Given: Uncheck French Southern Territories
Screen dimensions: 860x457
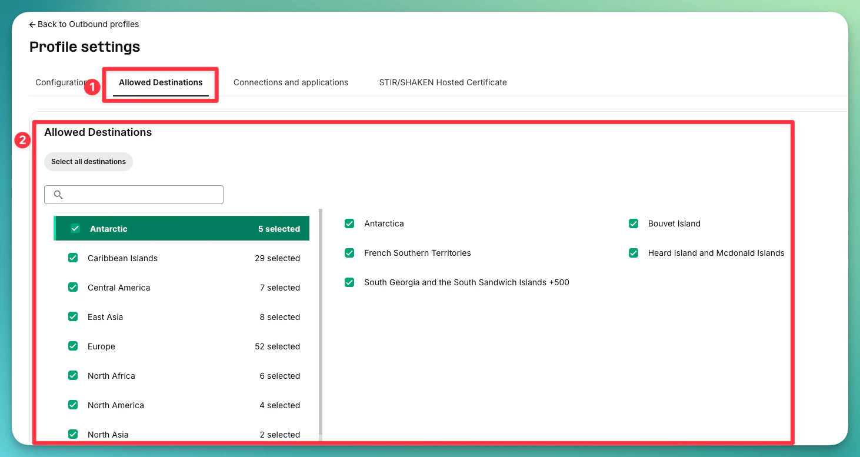Looking at the screenshot, I should tap(349, 253).
